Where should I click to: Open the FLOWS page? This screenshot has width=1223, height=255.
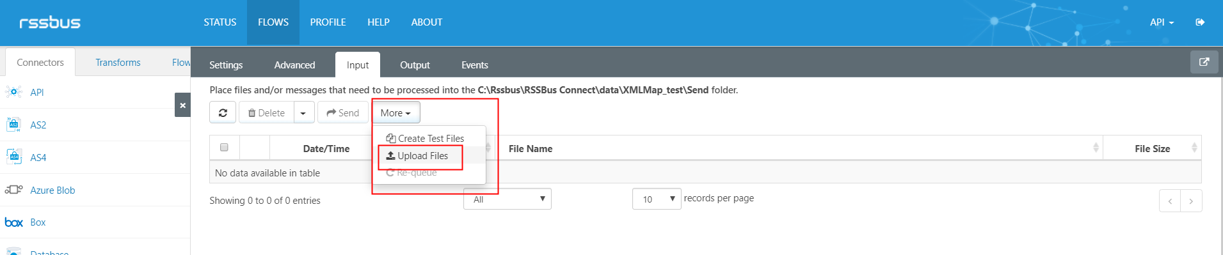(x=273, y=22)
